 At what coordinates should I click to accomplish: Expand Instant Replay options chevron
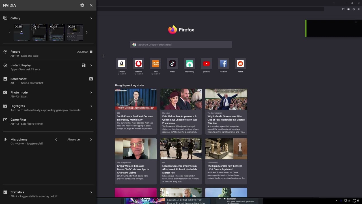(91, 65)
